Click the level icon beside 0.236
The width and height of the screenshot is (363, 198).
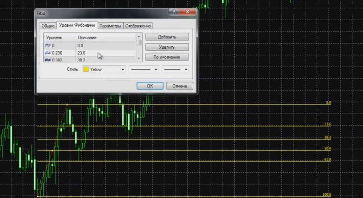coord(48,53)
